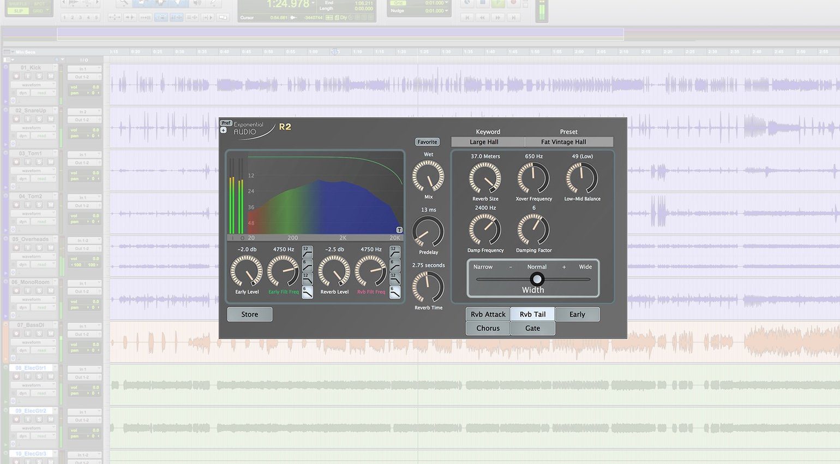The image size is (840, 464).
Task: Open waveform view selector on 03_Tom1 track
Action: [33, 171]
